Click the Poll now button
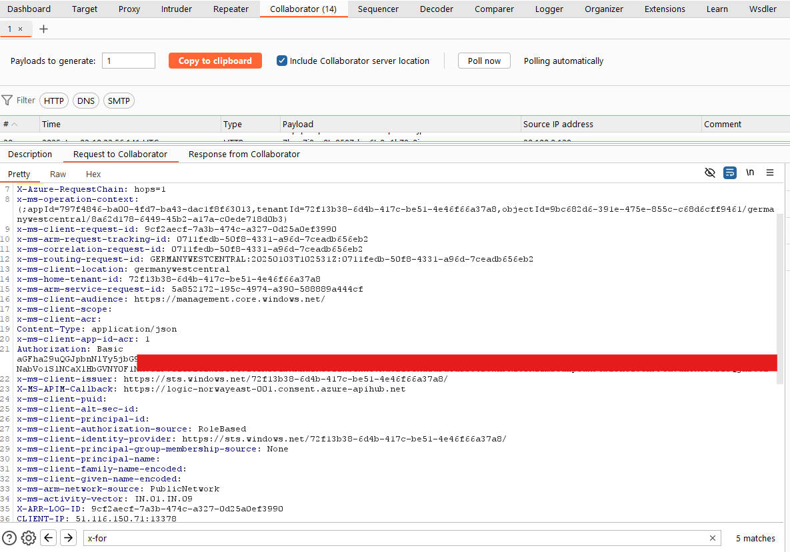The image size is (790, 552). [x=484, y=61]
